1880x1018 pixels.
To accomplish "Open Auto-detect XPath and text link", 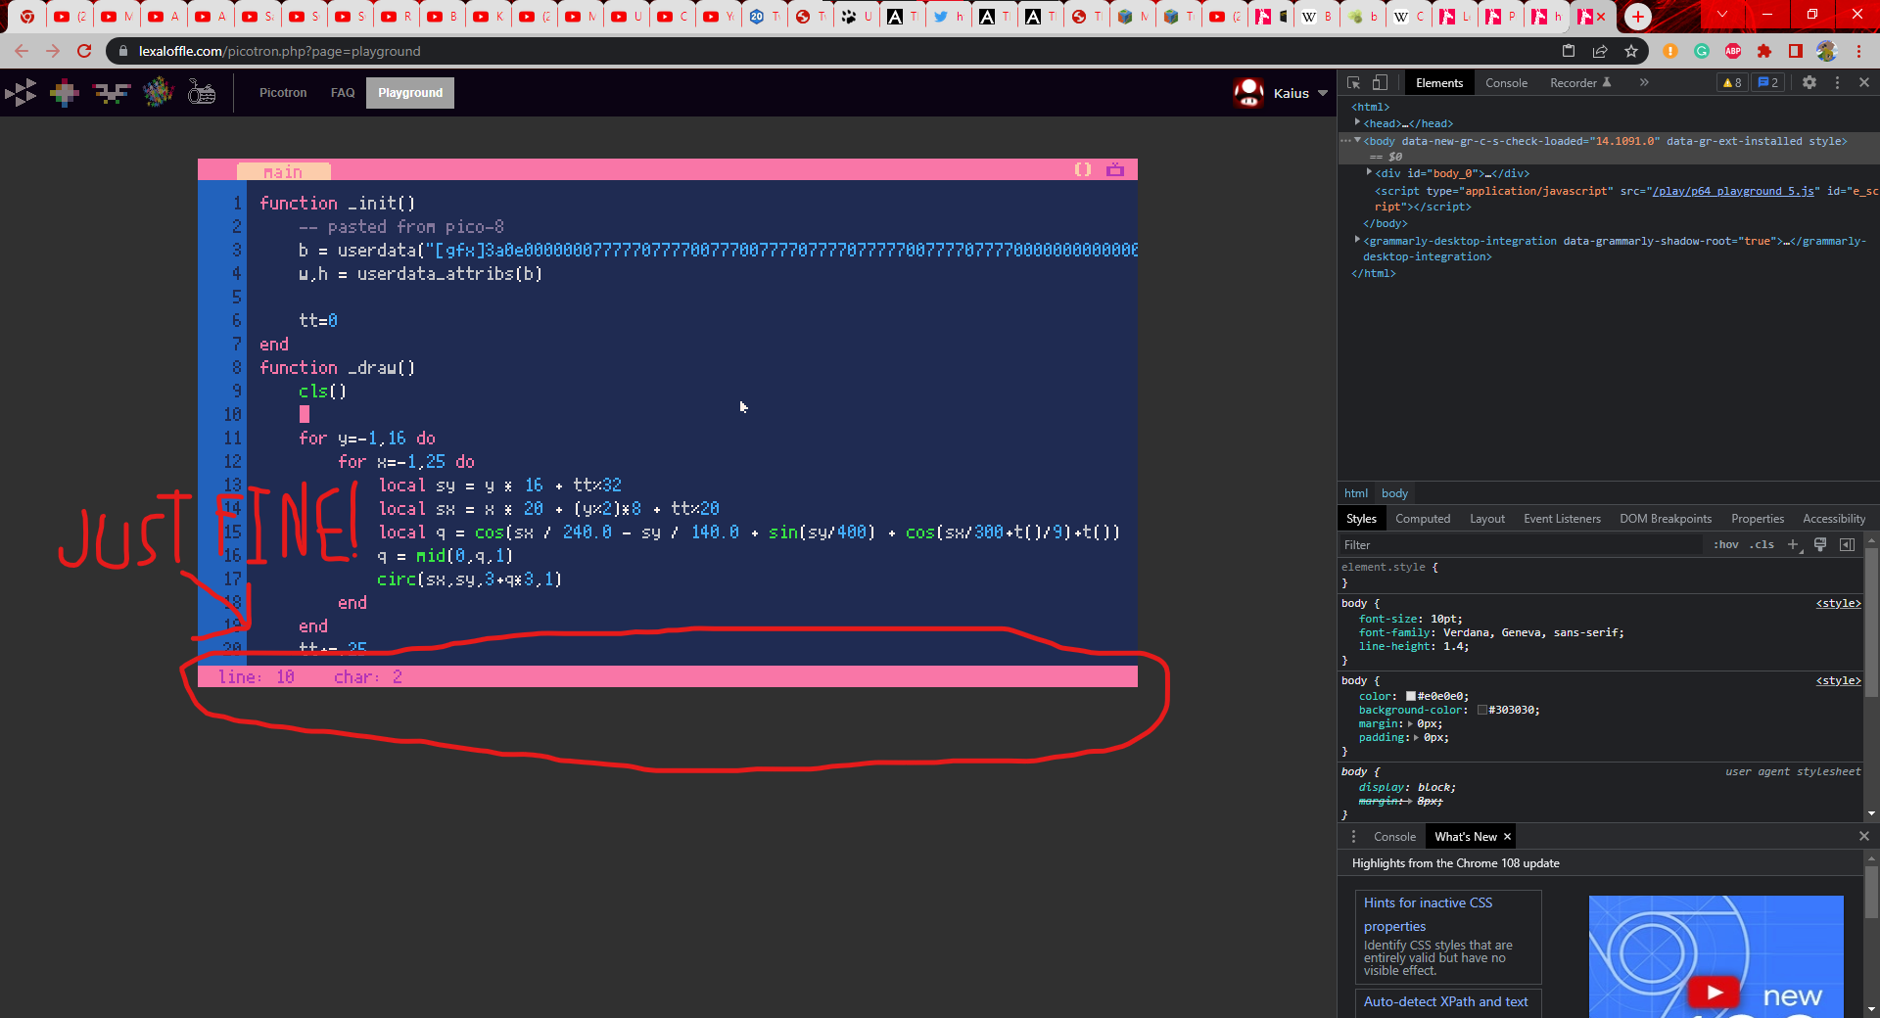I will coord(1448,1003).
